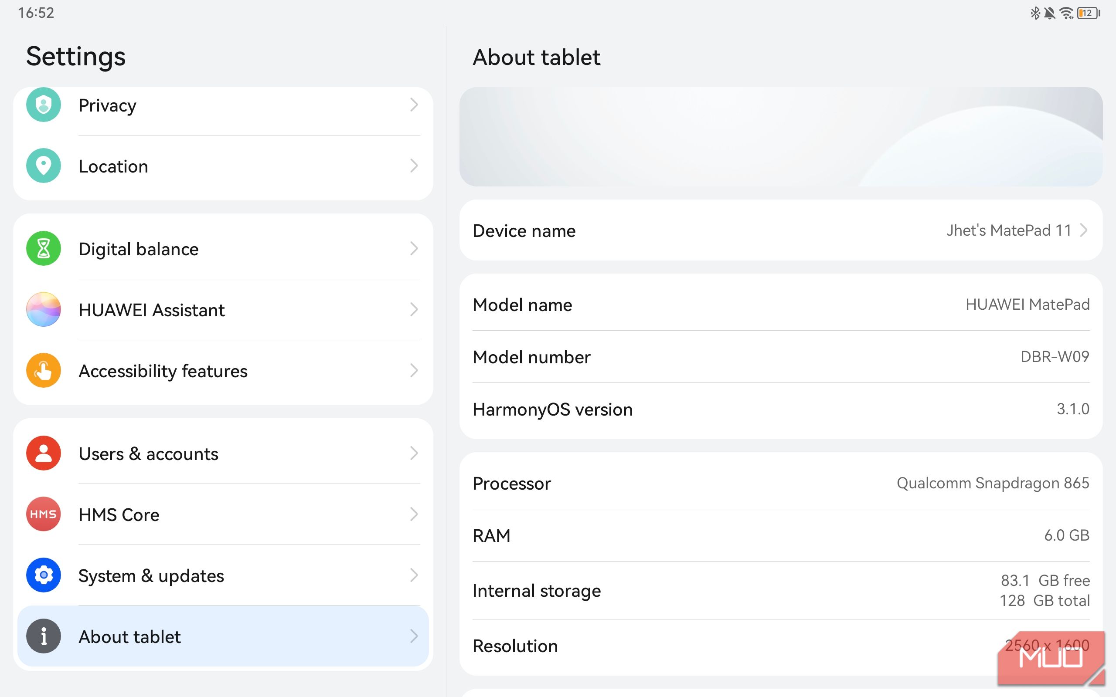Image resolution: width=1116 pixels, height=697 pixels.
Task: Tap the Model number label
Action: pos(532,357)
